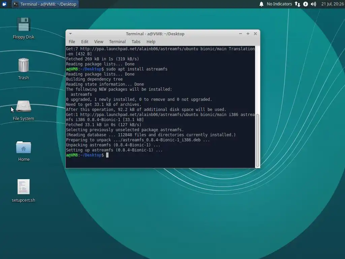Click the 'Reading state information... Done' line

click(105, 84)
